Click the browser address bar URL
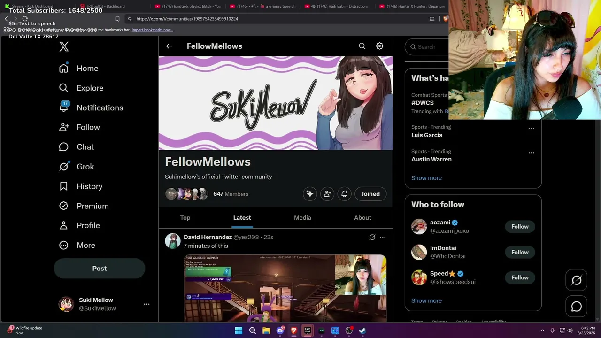The width and height of the screenshot is (601, 338). [187, 19]
